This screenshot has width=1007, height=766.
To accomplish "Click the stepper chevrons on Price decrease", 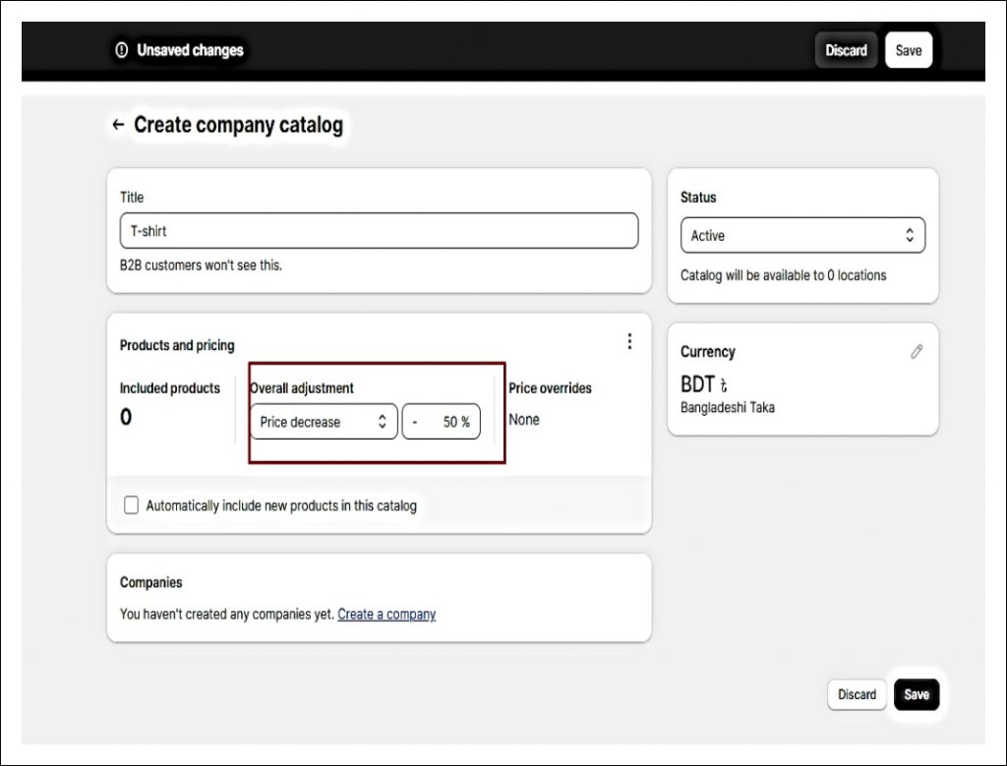I will [x=384, y=421].
